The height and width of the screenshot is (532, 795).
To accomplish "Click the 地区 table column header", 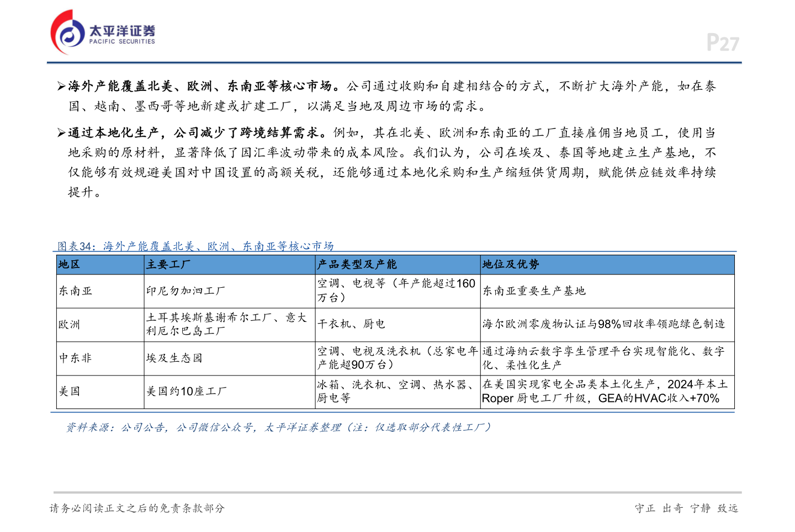I will (70, 265).
